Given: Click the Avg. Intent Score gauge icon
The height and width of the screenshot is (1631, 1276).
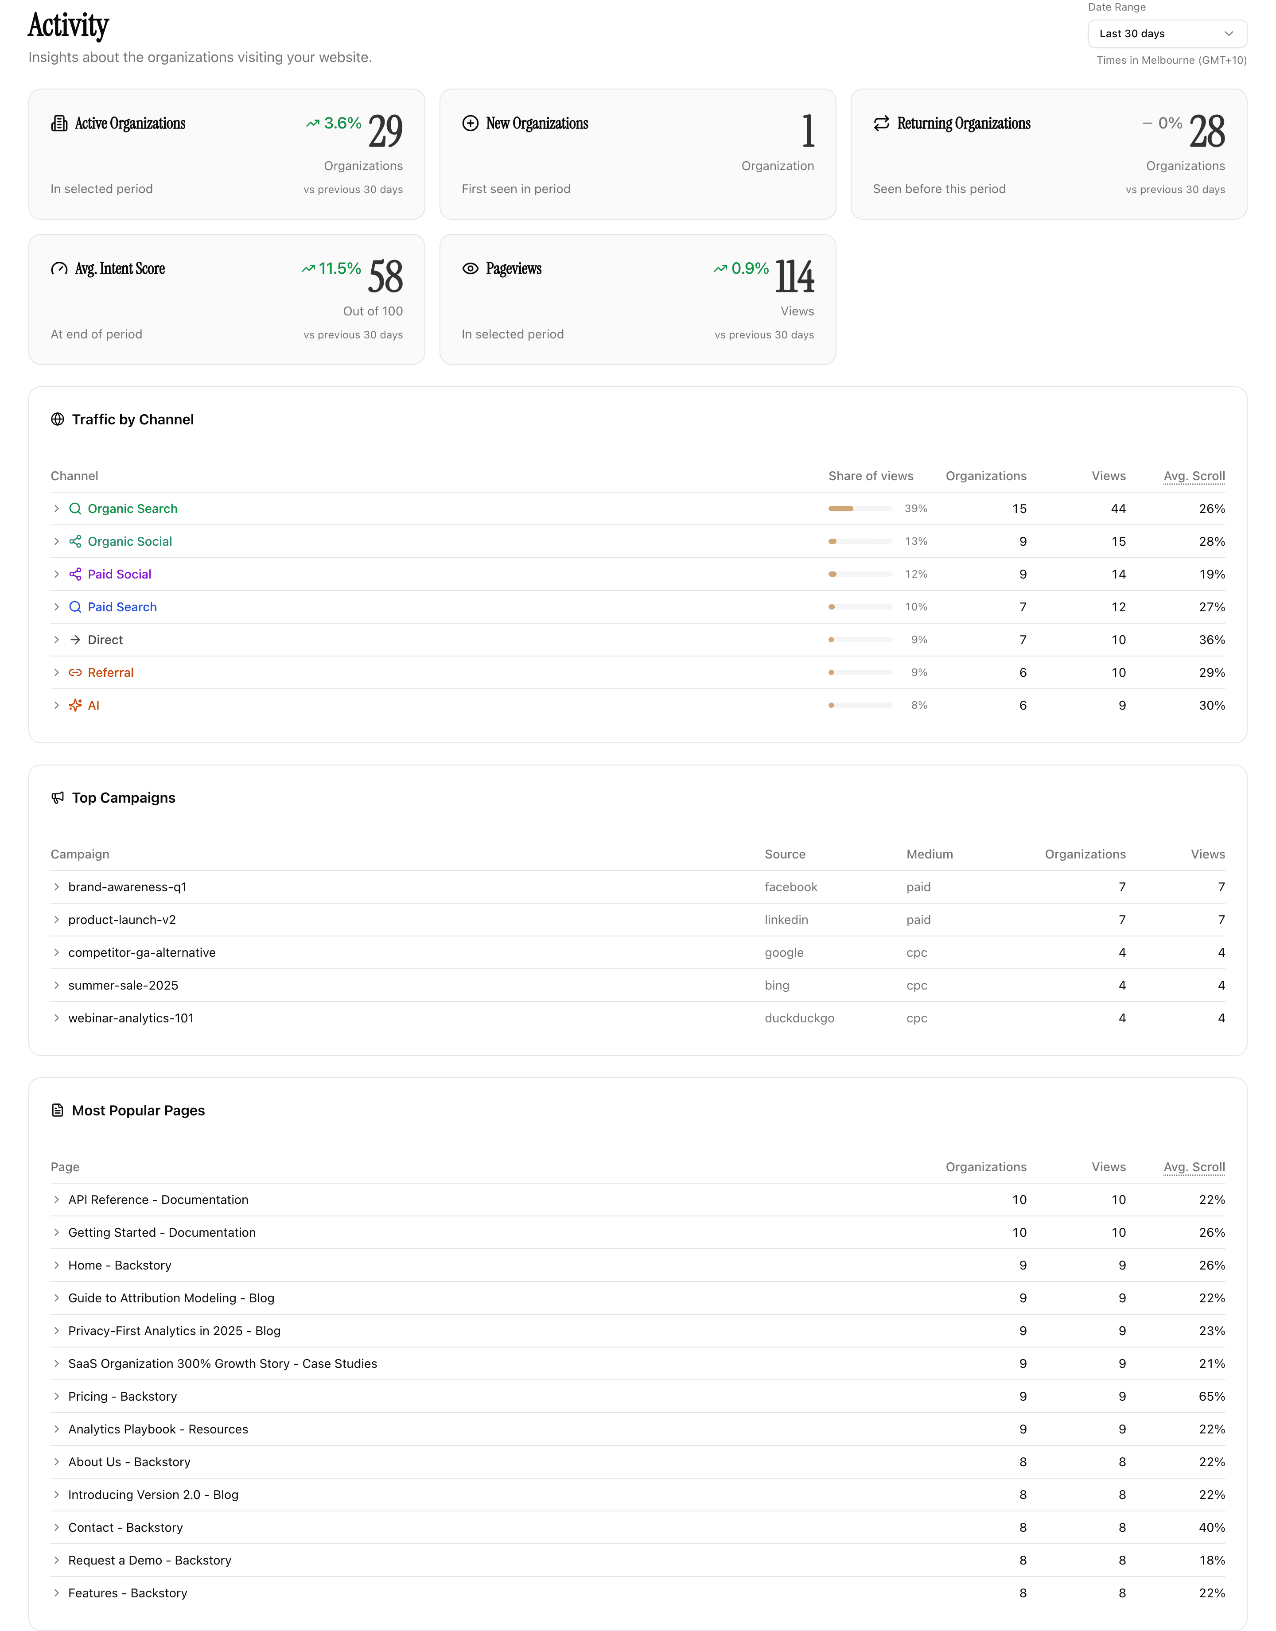Looking at the screenshot, I should pyautogui.click(x=59, y=269).
